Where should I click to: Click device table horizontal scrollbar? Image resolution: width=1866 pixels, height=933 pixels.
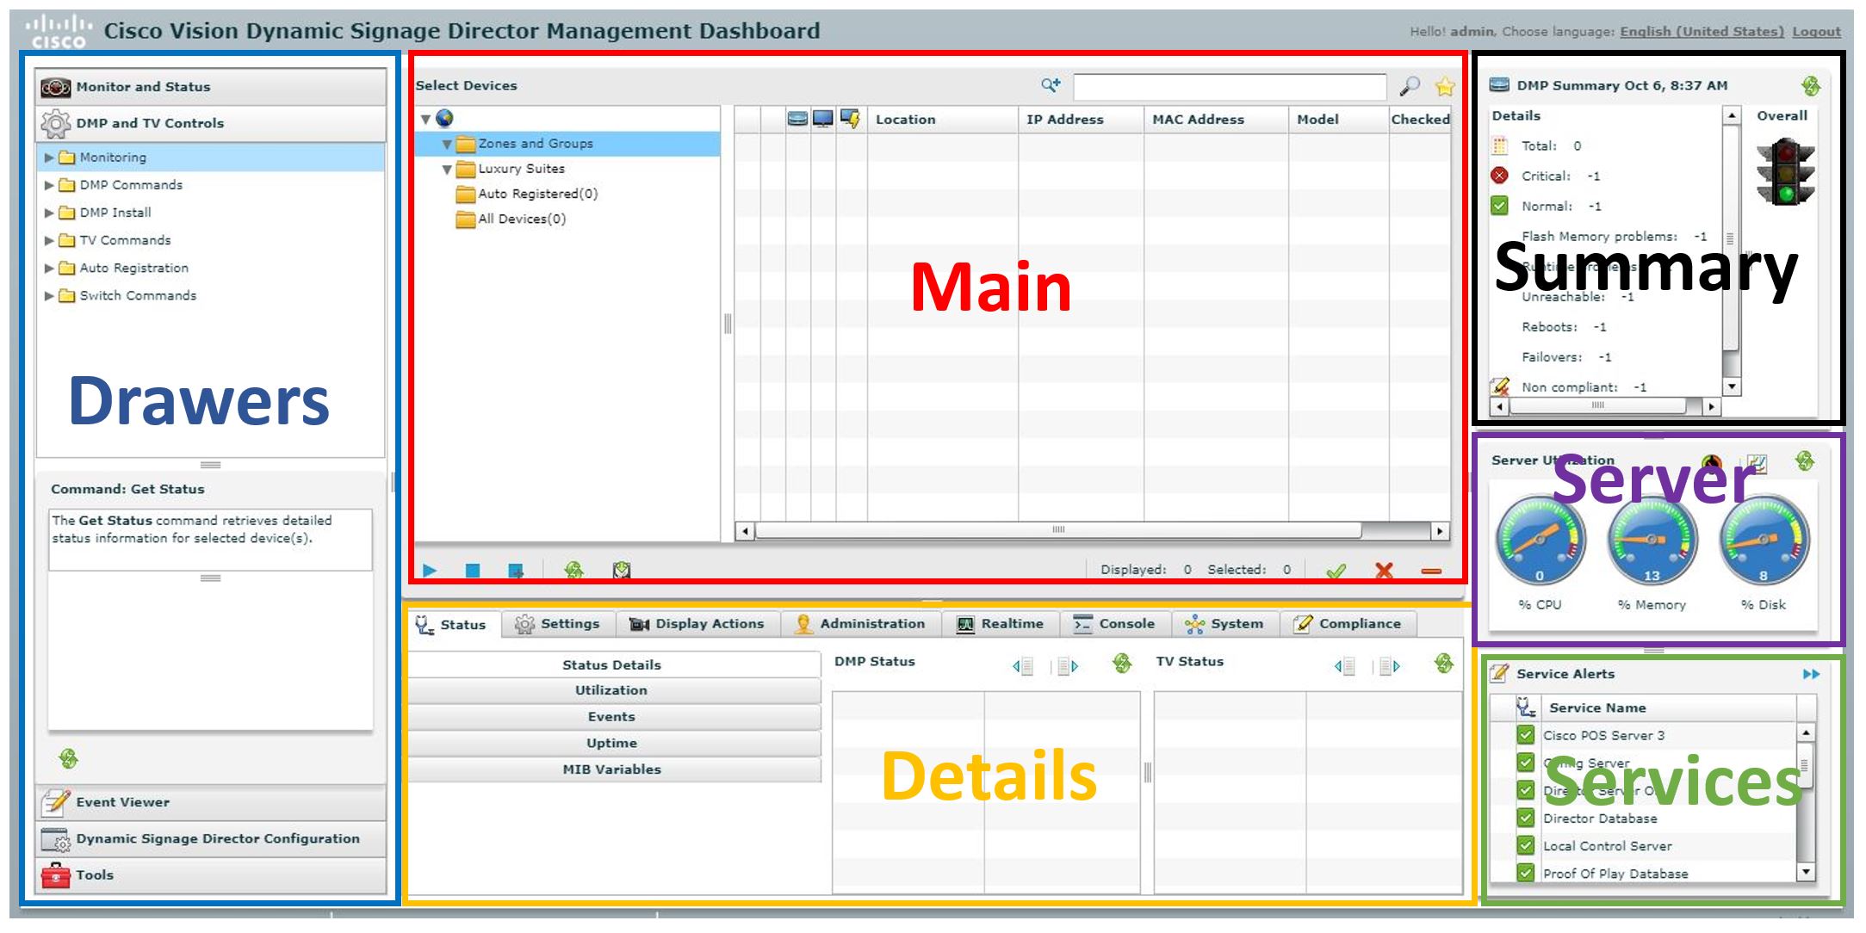pyautogui.click(x=1057, y=530)
